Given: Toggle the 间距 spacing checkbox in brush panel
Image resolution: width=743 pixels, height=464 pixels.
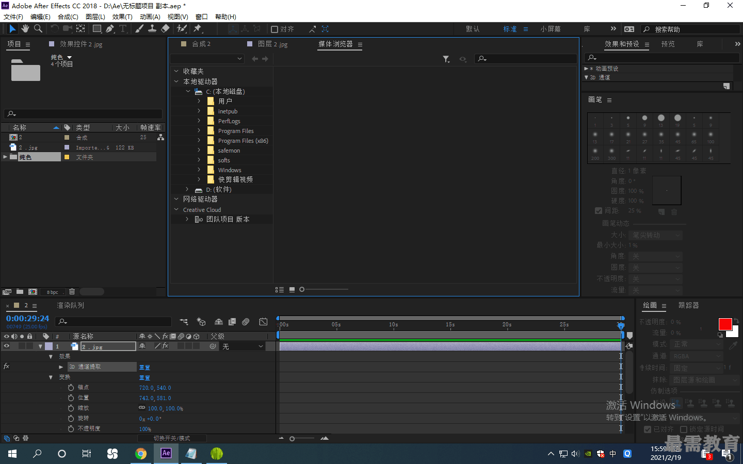Looking at the screenshot, I should tap(599, 210).
